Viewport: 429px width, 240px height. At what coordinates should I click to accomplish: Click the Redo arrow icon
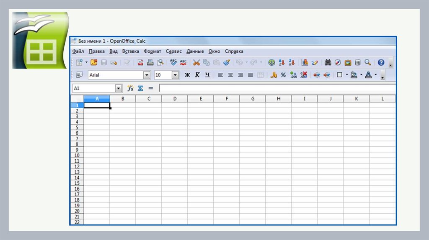pyautogui.click(x=254, y=63)
